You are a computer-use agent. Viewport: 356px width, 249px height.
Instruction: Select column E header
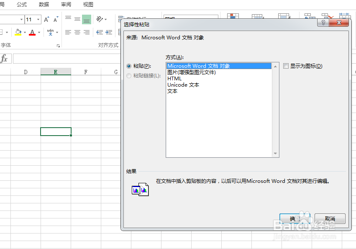point(56,72)
